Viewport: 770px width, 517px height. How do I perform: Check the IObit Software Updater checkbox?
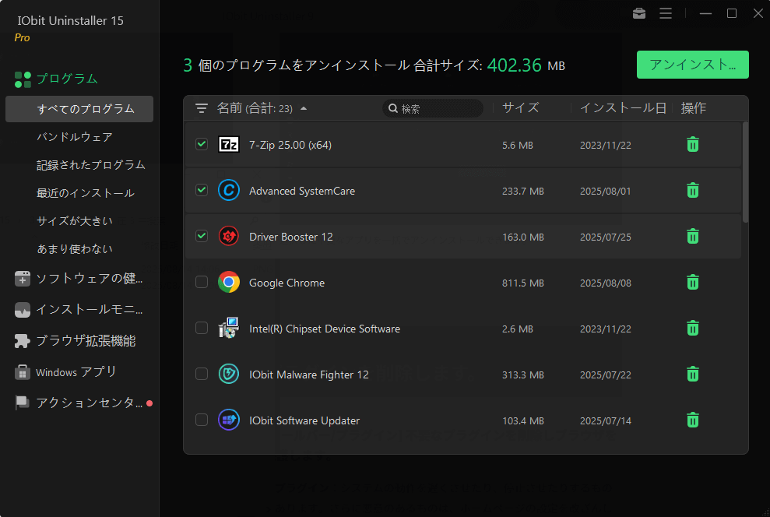point(202,420)
